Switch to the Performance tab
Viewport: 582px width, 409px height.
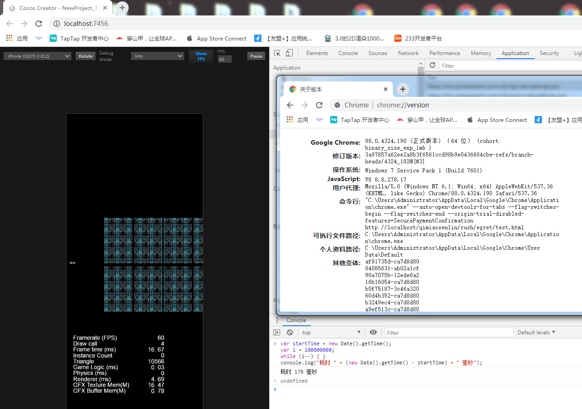click(x=445, y=53)
